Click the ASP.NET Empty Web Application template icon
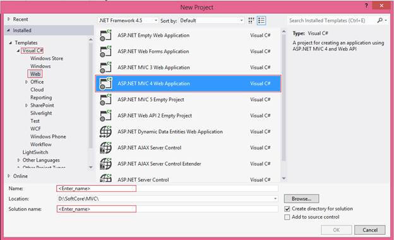 [105, 35]
